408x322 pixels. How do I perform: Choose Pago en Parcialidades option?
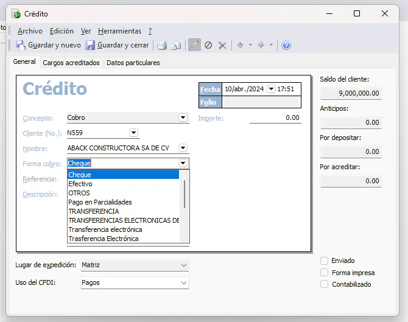click(x=100, y=202)
